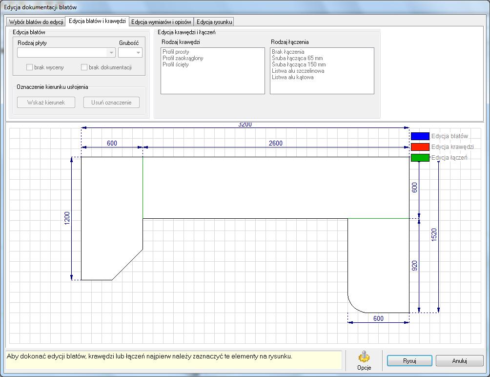Click the 1200 vertical dimension label

pos(67,218)
